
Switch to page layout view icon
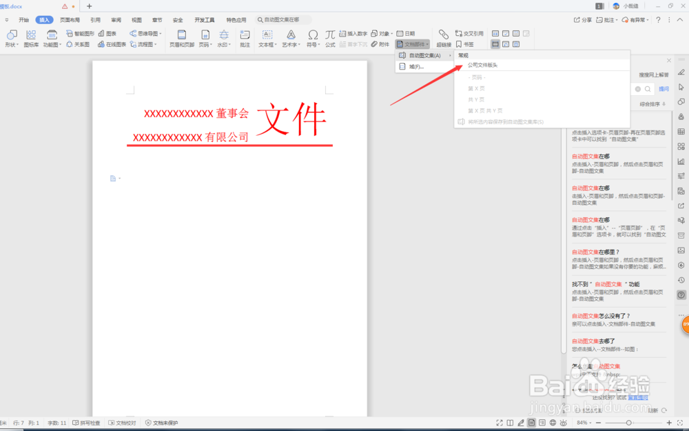pos(532,423)
